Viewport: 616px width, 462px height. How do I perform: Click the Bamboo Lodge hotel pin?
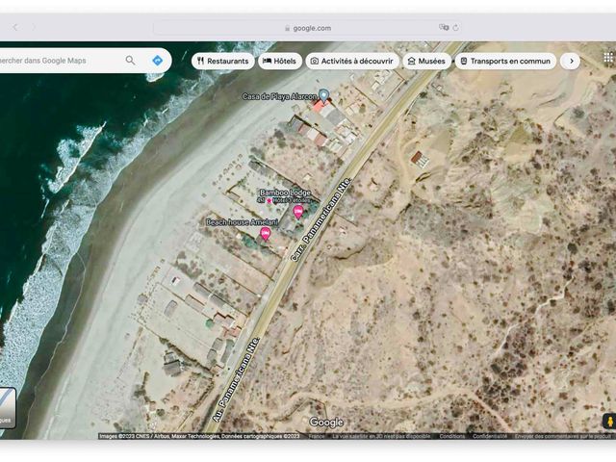pyautogui.click(x=298, y=212)
